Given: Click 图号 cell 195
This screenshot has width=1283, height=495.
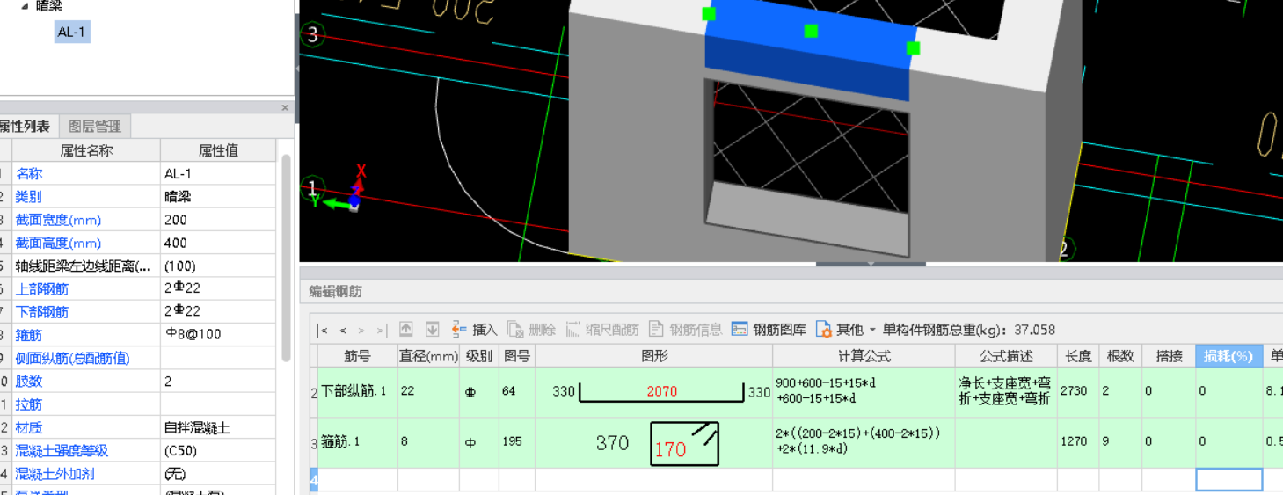Looking at the screenshot, I should tap(516, 442).
